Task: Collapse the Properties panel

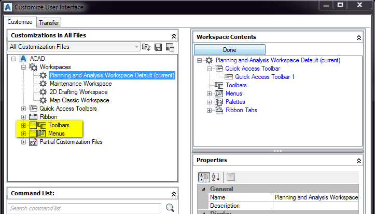Action: click(359, 160)
